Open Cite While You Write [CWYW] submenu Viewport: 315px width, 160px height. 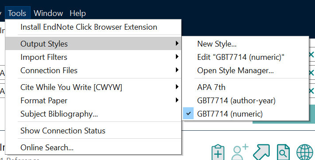point(93,87)
